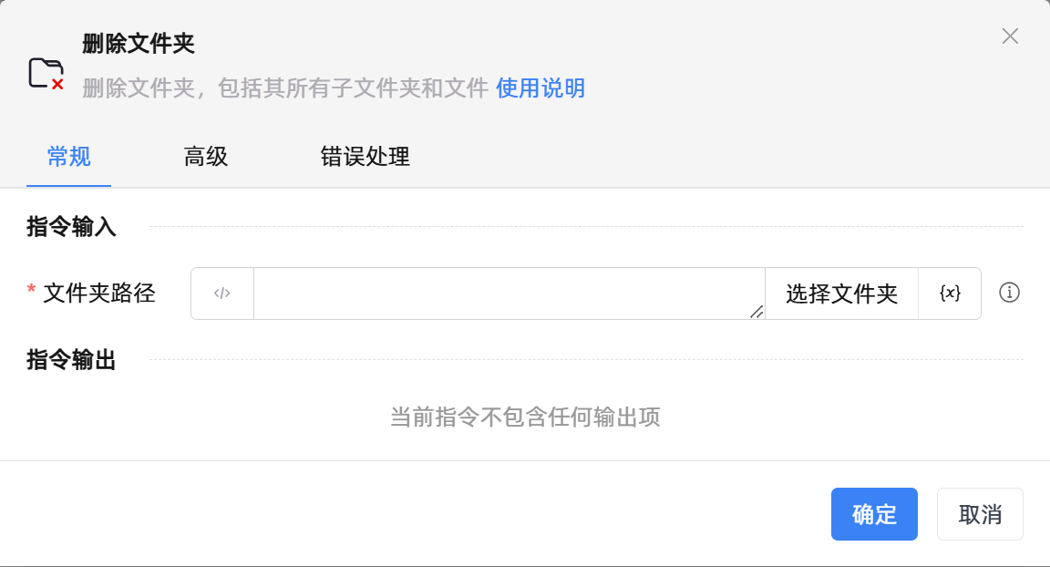
Task: Open the 使用说明 help link
Action: coord(540,88)
